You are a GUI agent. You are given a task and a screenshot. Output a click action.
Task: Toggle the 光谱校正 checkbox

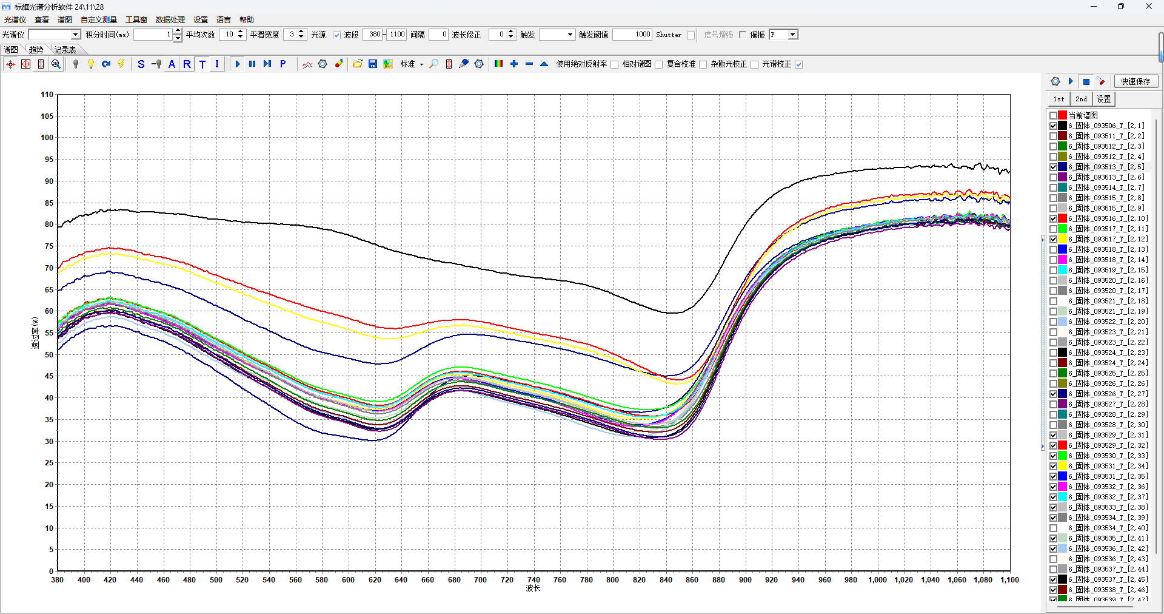[x=799, y=64]
